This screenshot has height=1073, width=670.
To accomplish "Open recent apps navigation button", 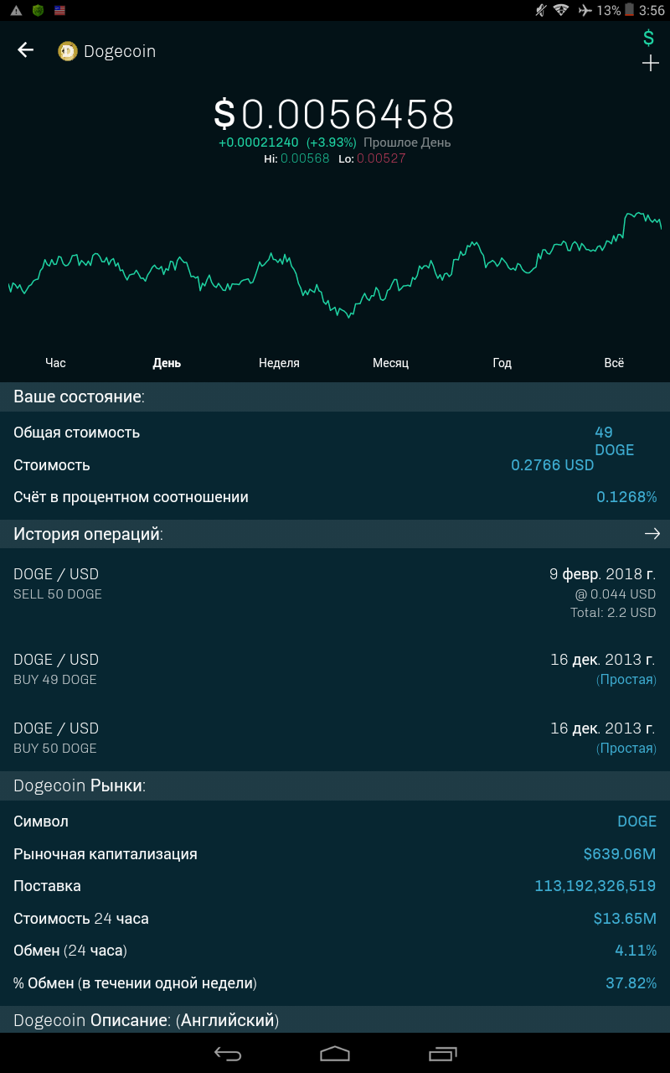I will (443, 1054).
